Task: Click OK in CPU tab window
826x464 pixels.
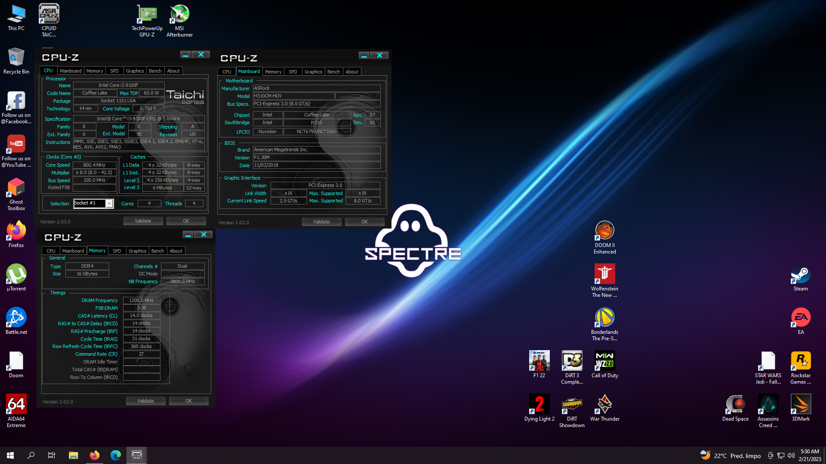Action: (x=186, y=221)
